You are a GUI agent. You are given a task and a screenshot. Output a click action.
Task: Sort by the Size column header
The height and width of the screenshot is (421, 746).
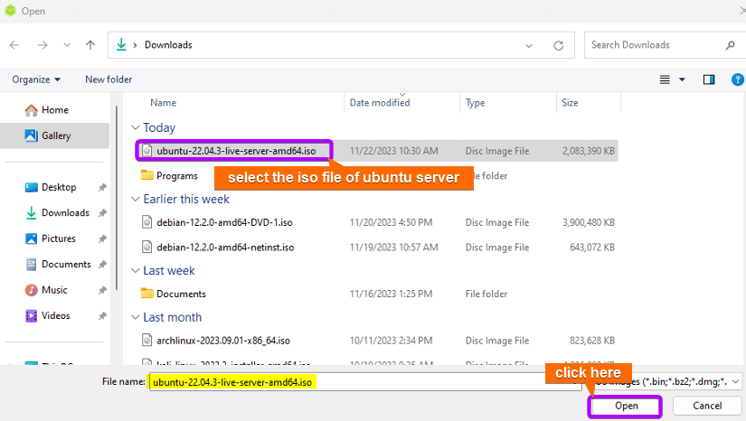tap(570, 103)
